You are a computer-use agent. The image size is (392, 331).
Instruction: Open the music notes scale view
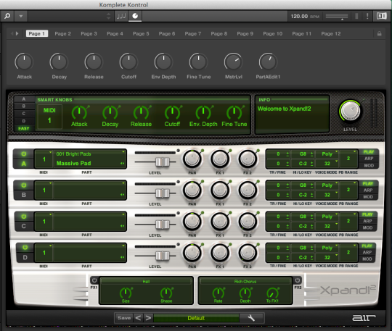(121, 16)
